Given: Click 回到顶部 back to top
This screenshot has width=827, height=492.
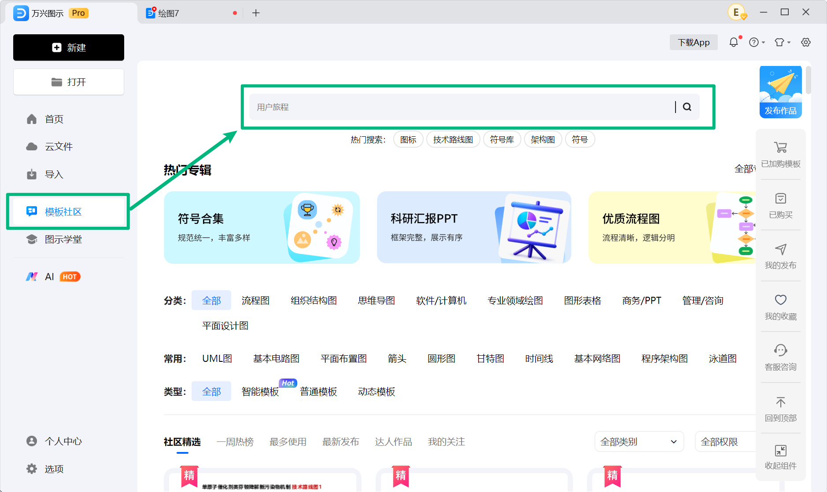Looking at the screenshot, I should click(x=780, y=408).
